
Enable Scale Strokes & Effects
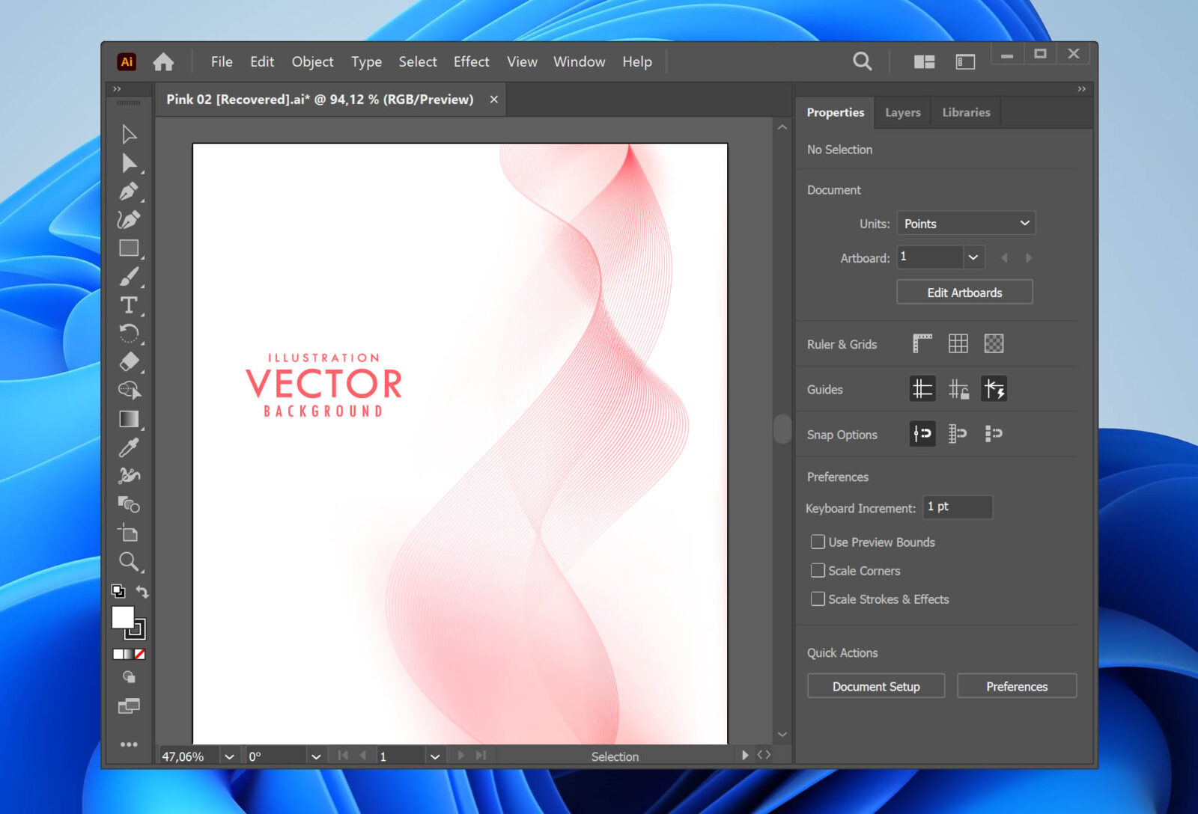[818, 599]
